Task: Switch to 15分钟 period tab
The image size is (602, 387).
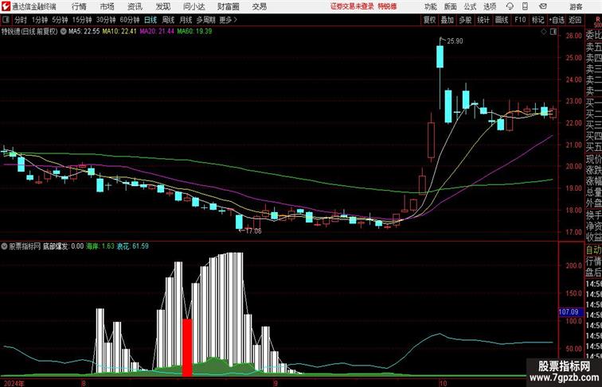Action: 82,20
